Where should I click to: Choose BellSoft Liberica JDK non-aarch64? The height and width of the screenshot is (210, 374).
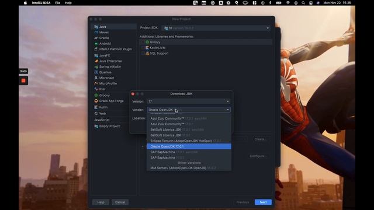pyautogui.click(x=189, y=135)
